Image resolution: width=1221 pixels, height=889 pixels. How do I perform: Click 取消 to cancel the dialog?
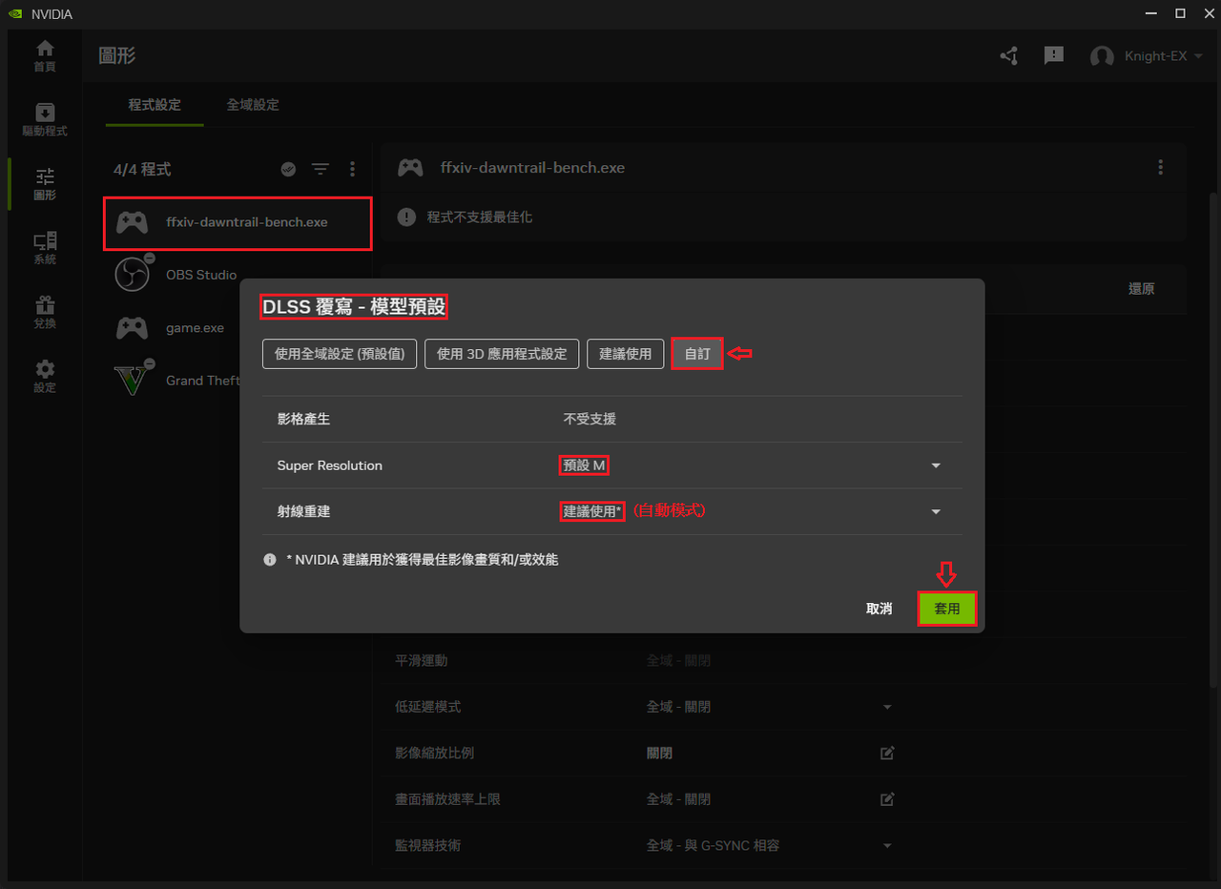(x=879, y=609)
